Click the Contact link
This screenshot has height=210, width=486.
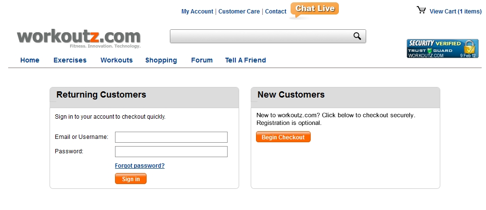276,12
